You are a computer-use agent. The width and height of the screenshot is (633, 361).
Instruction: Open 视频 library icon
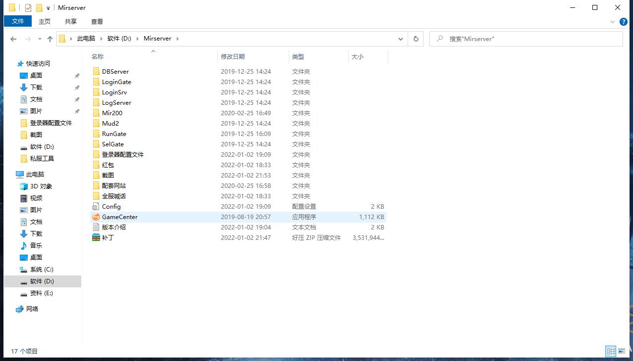click(24, 198)
